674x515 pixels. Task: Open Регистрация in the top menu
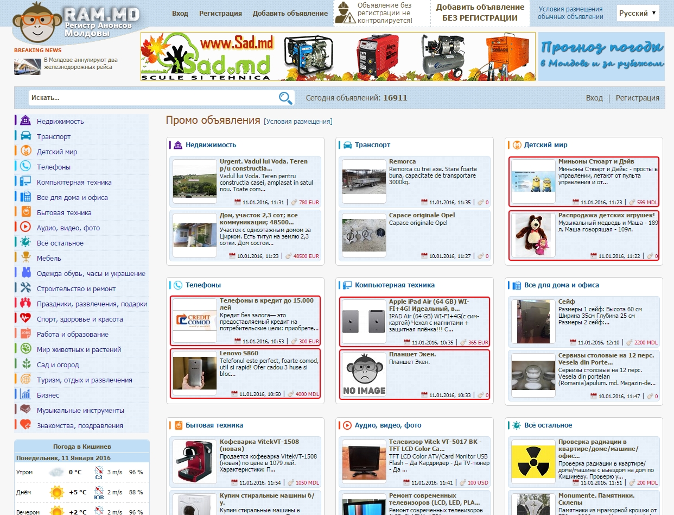[x=220, y=13]
